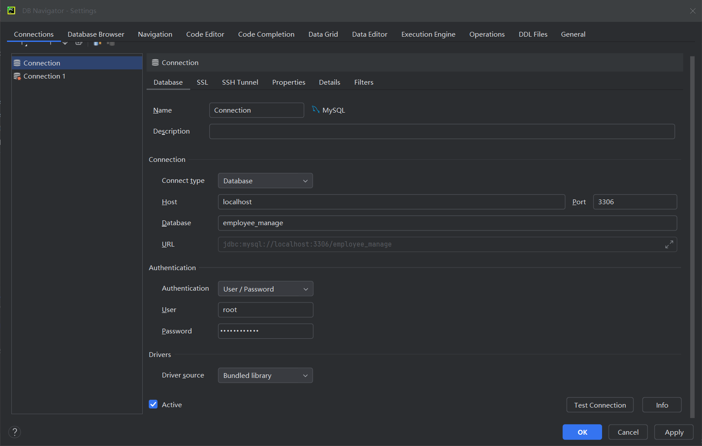Click the vertical scrollbar of the settings panel
The width and height of the screenshot is (702, 446).
692,237
